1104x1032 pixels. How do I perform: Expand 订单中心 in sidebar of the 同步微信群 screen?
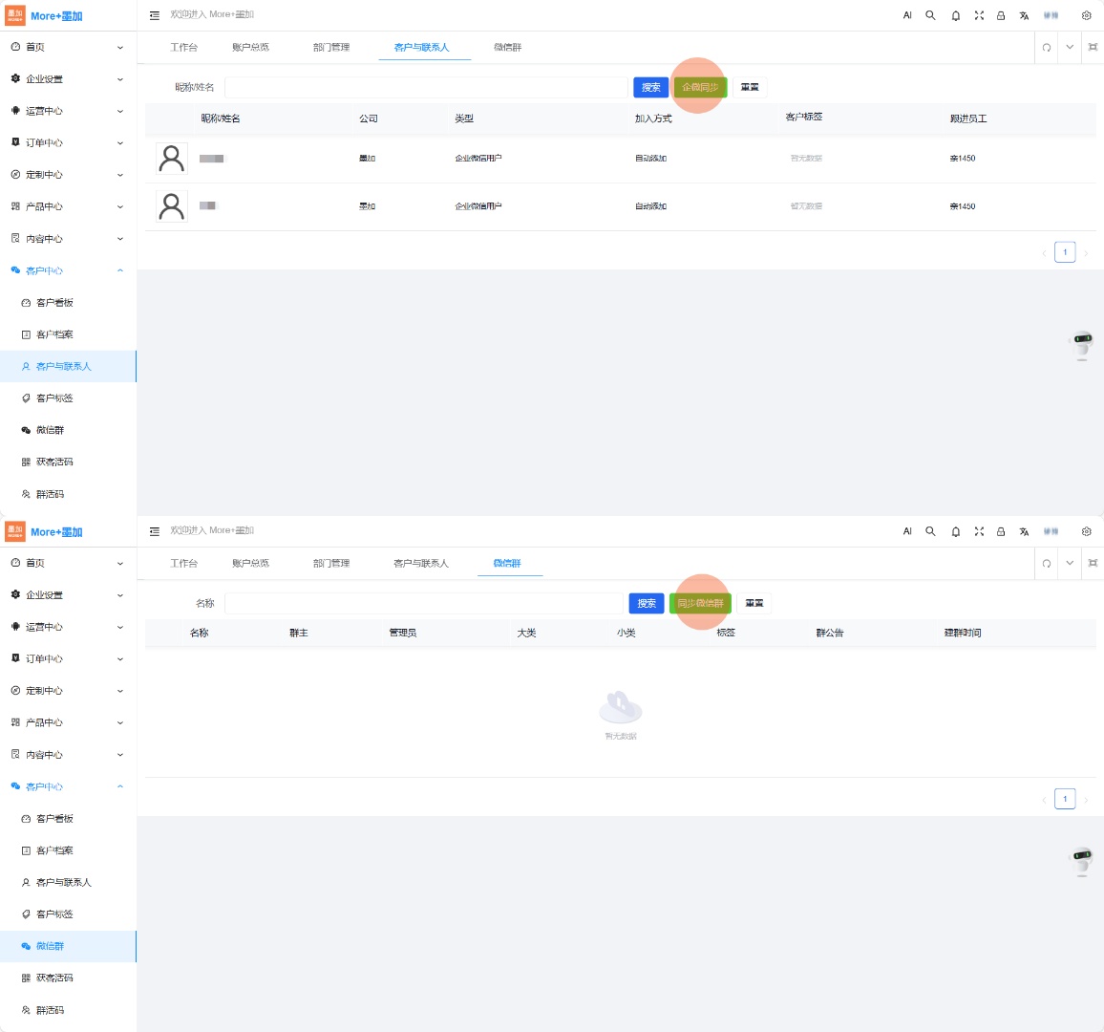tap(67, 658)
